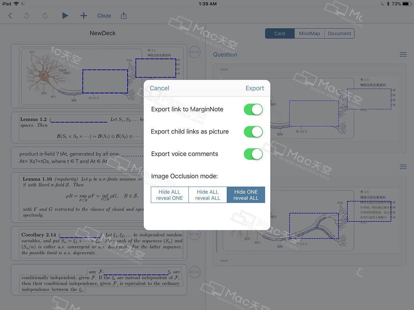Open the neuron diagram card in deck
The image size is (414, 310).
99,76
